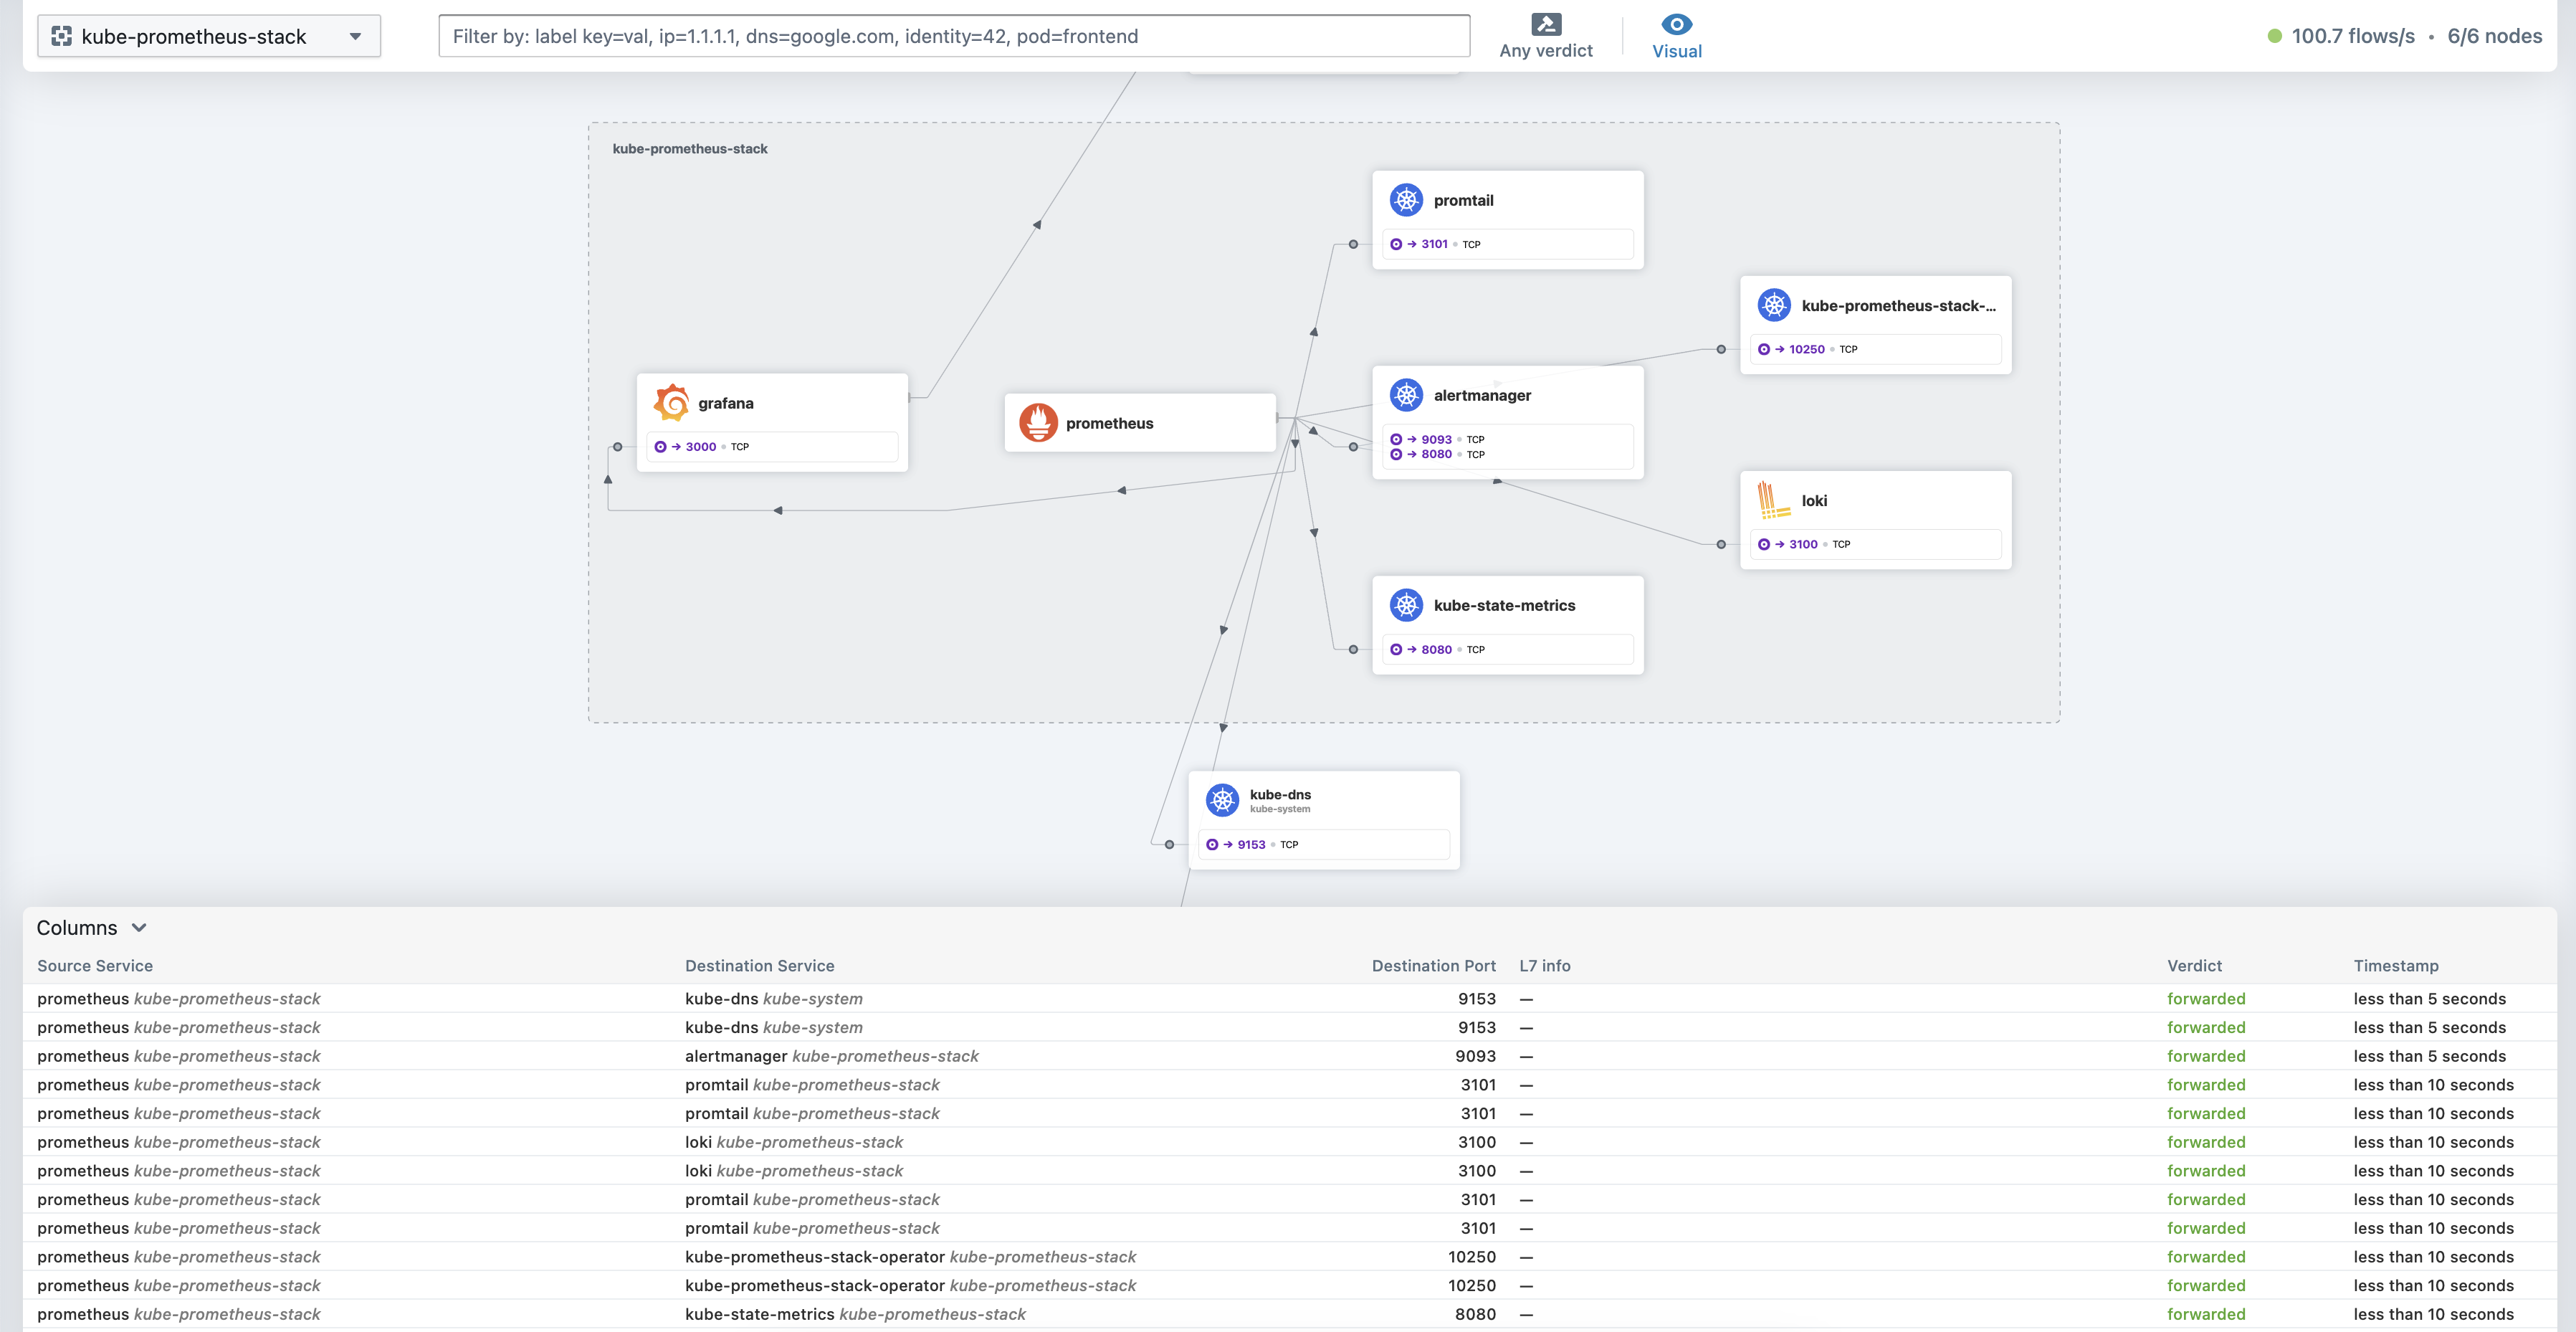Focus the flow filter input field

click(954, 36)
